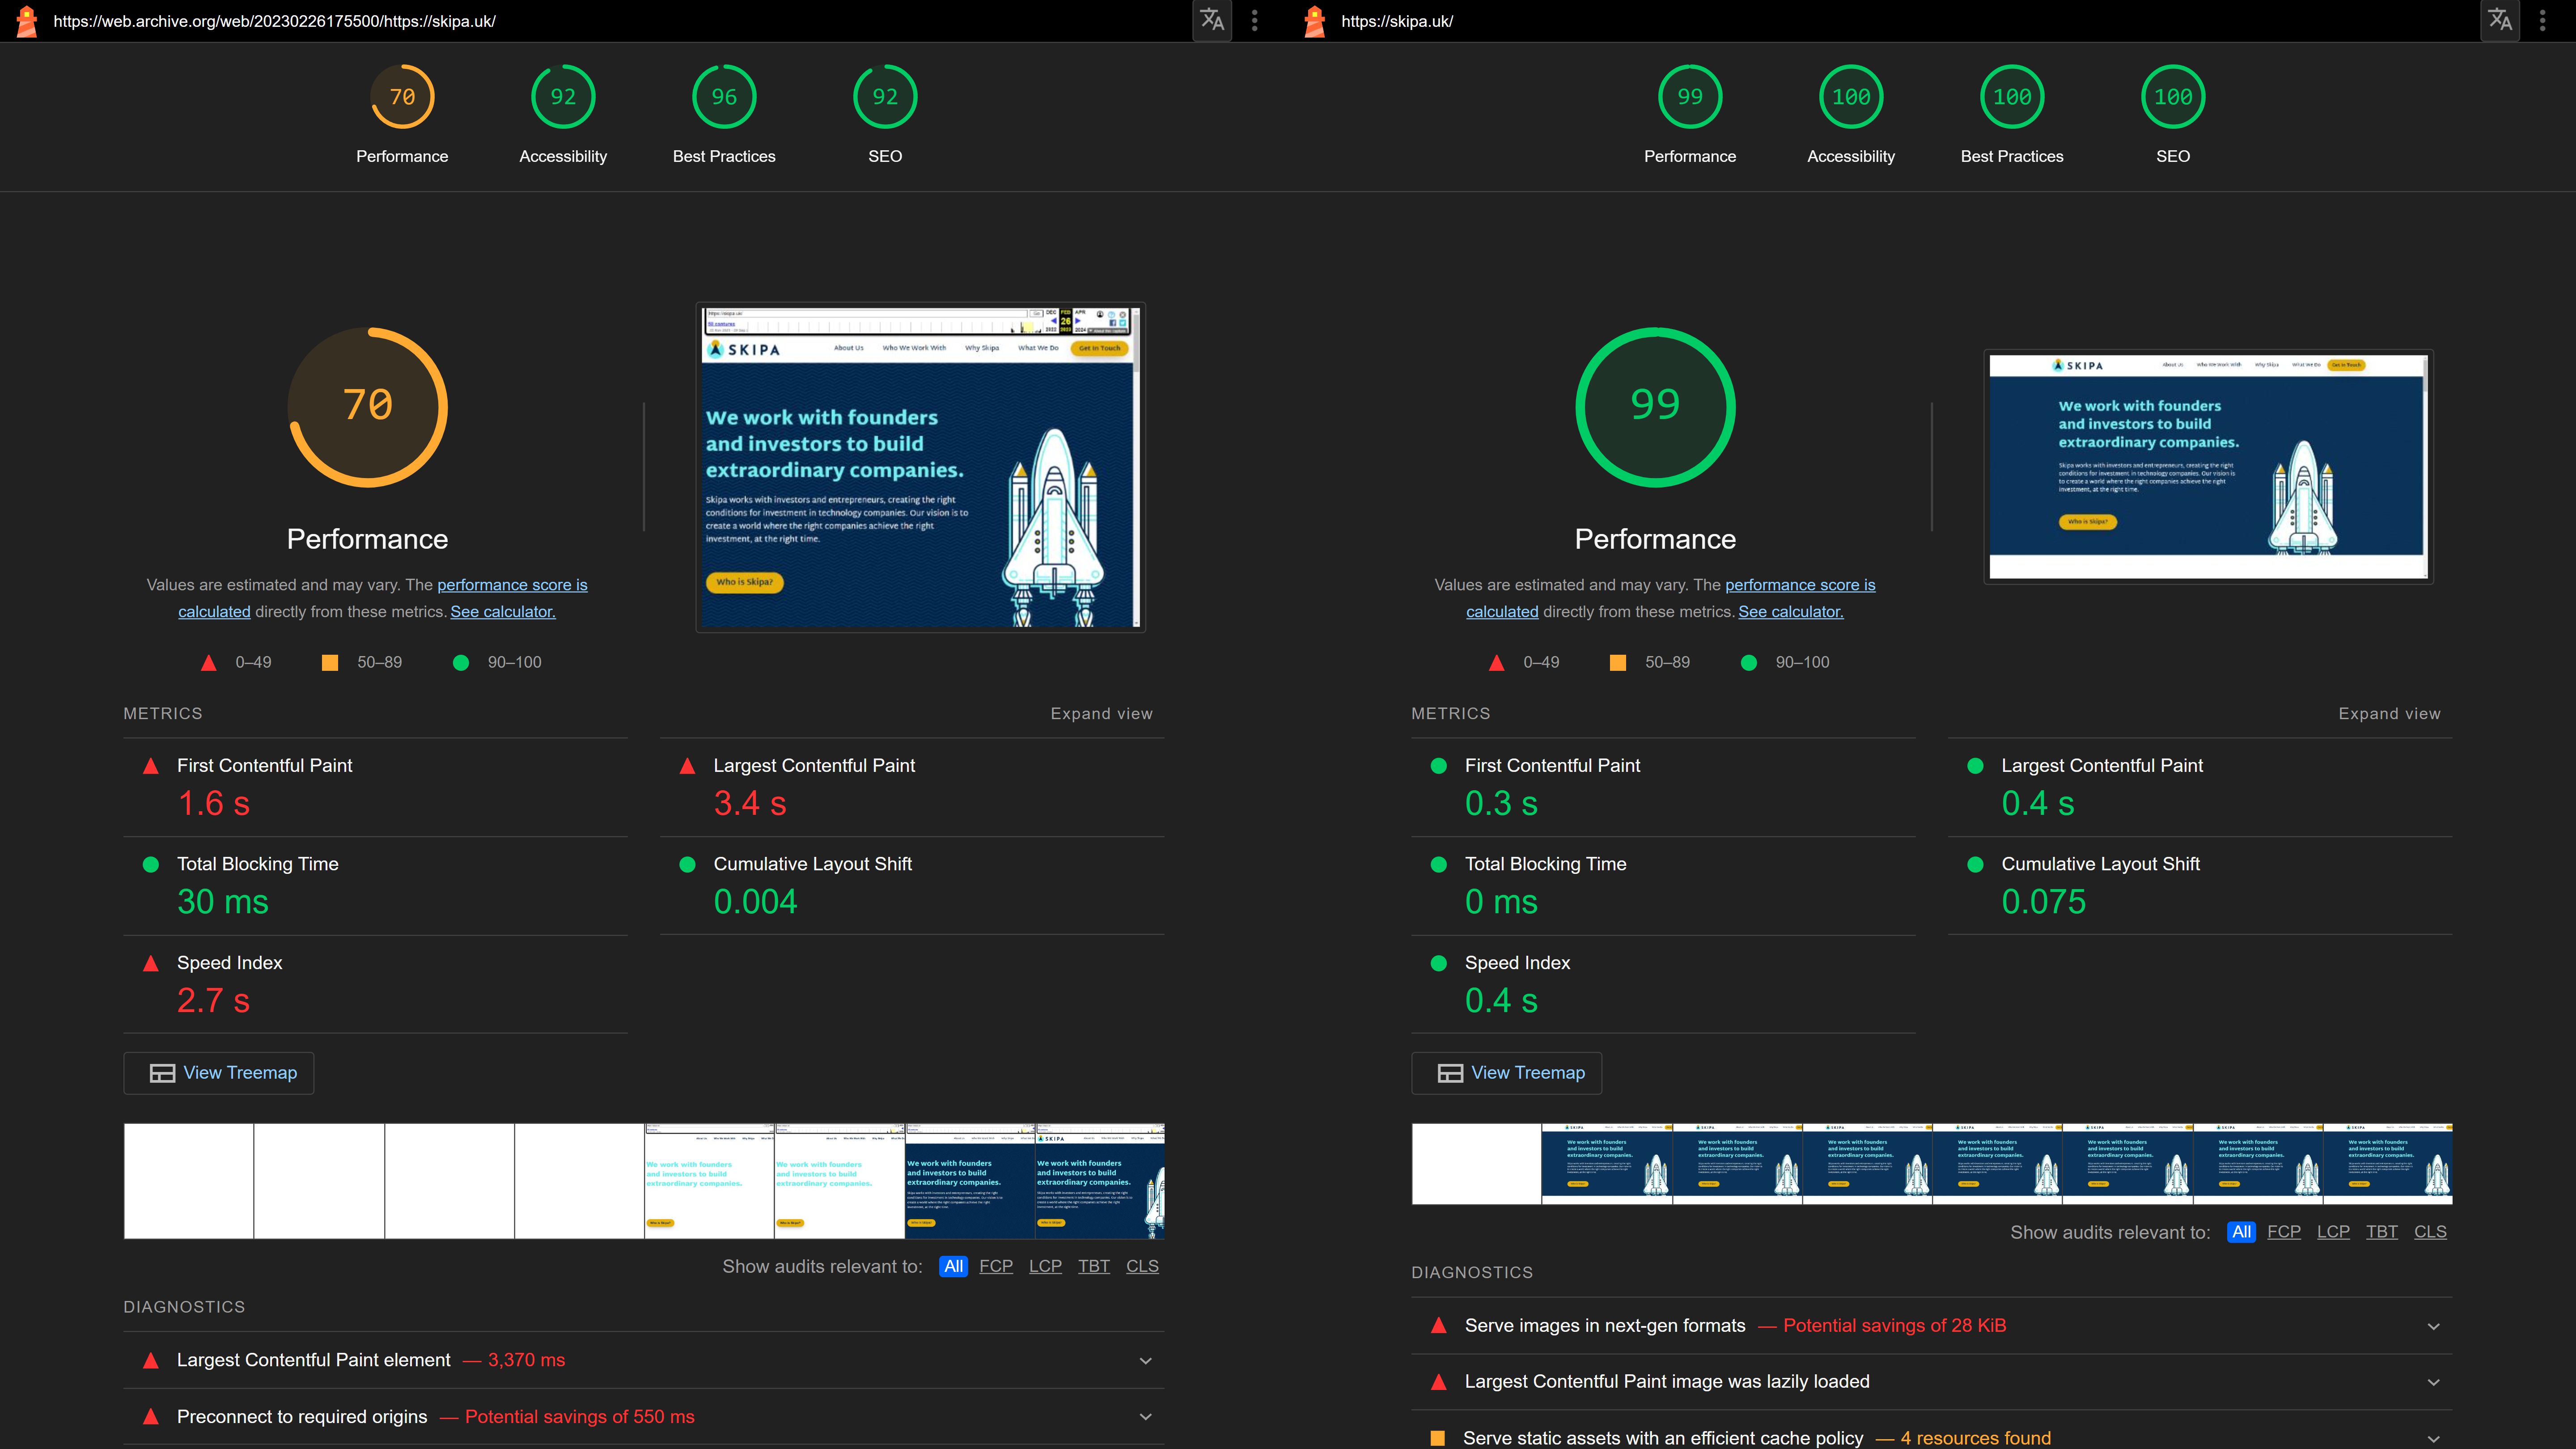Click red triangle next to left Largest Contentful Paint
This screenshot has height=1449, width=2576.
[x=687, y=766]
